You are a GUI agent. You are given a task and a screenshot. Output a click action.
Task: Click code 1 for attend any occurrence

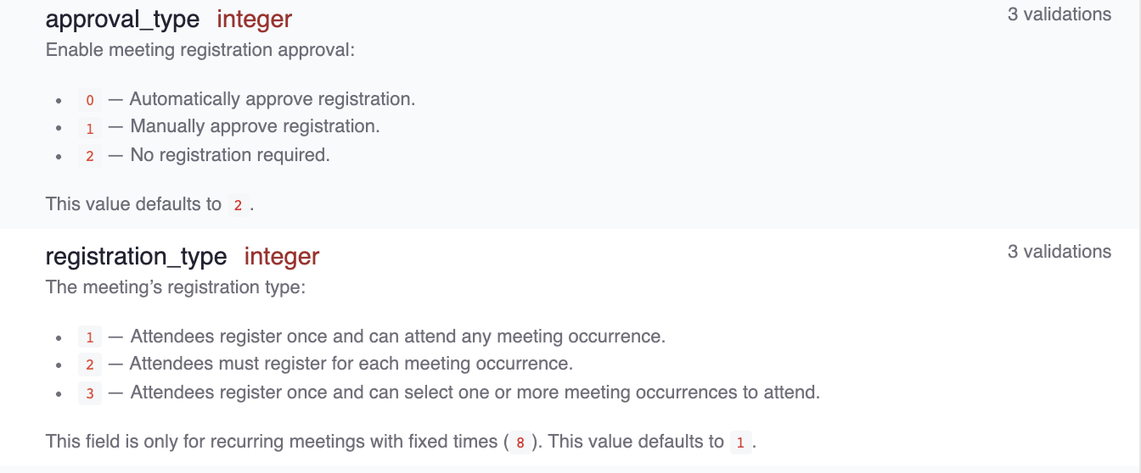90,337
